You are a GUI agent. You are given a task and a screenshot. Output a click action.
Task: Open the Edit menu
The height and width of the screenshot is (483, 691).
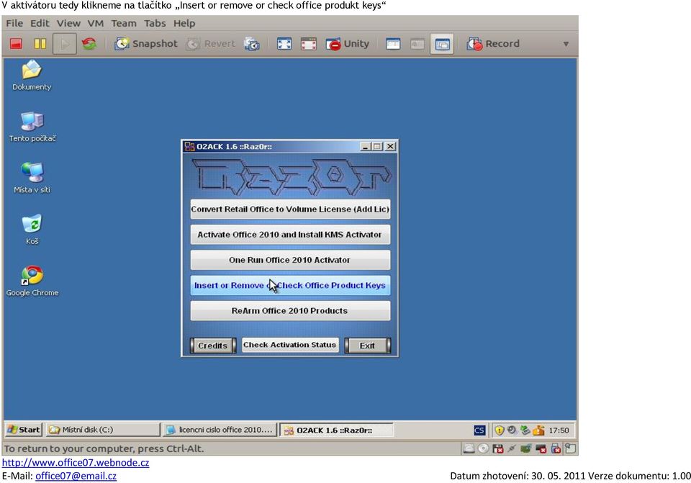[x=40, y=23]
